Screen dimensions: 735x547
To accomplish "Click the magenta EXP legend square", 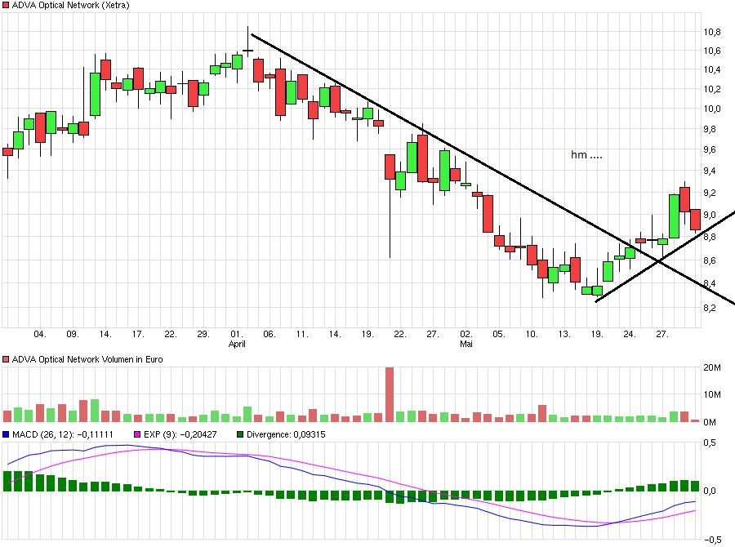I will [x=137, y=434].
